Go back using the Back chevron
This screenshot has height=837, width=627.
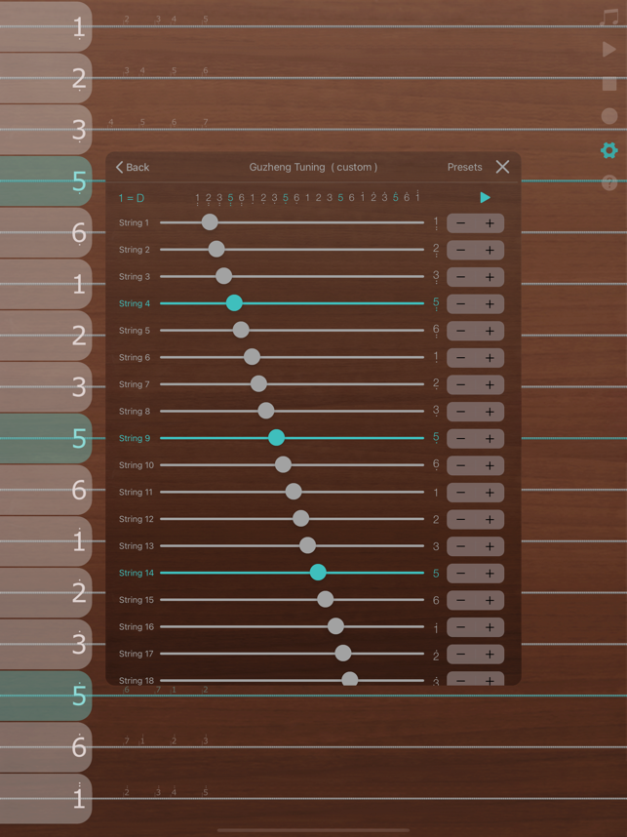pos(133,167)
